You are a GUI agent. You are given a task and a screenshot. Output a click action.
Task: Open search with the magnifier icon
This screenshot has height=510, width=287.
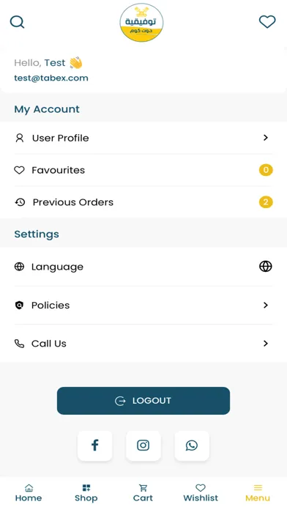(18, 22)
